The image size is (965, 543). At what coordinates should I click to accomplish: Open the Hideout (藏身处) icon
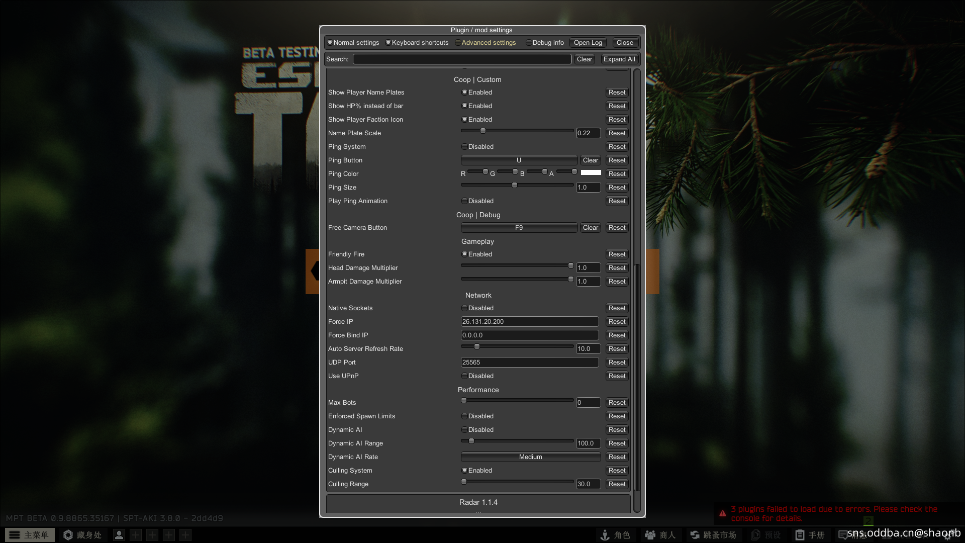coord(68,535)
